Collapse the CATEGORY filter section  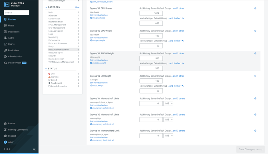click(47, 7)
